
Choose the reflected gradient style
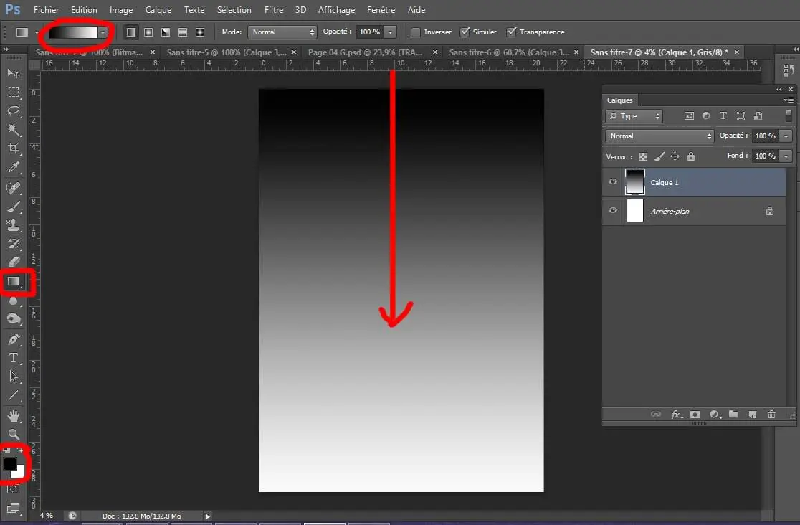point(183,32)
